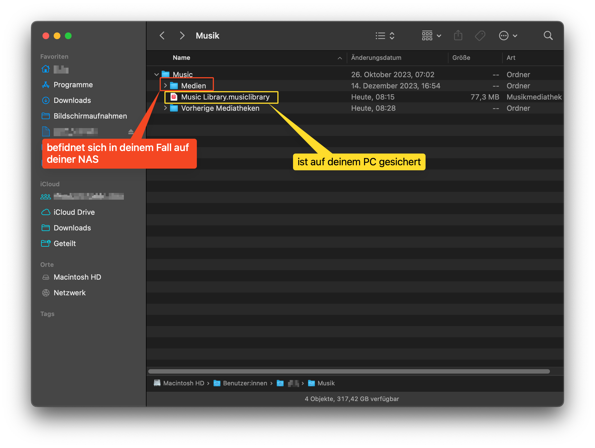Collapse the Music folder disclosure arrow
Image resolution: width=595 pixels, height=448 pixels.
[157, 74]
